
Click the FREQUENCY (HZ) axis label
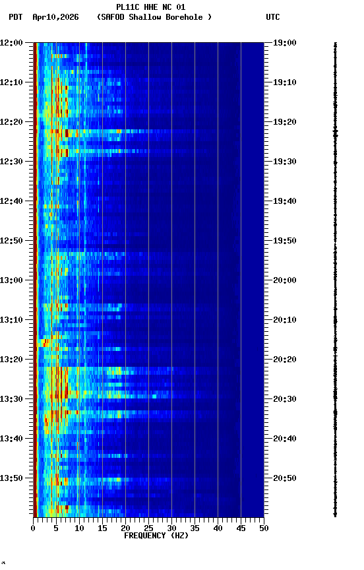tap(156, 536)
